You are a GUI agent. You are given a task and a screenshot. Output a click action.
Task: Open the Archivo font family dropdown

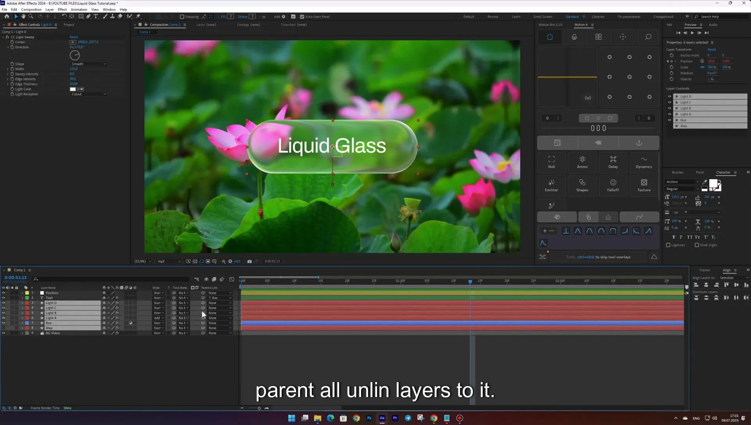coord(683,182)
